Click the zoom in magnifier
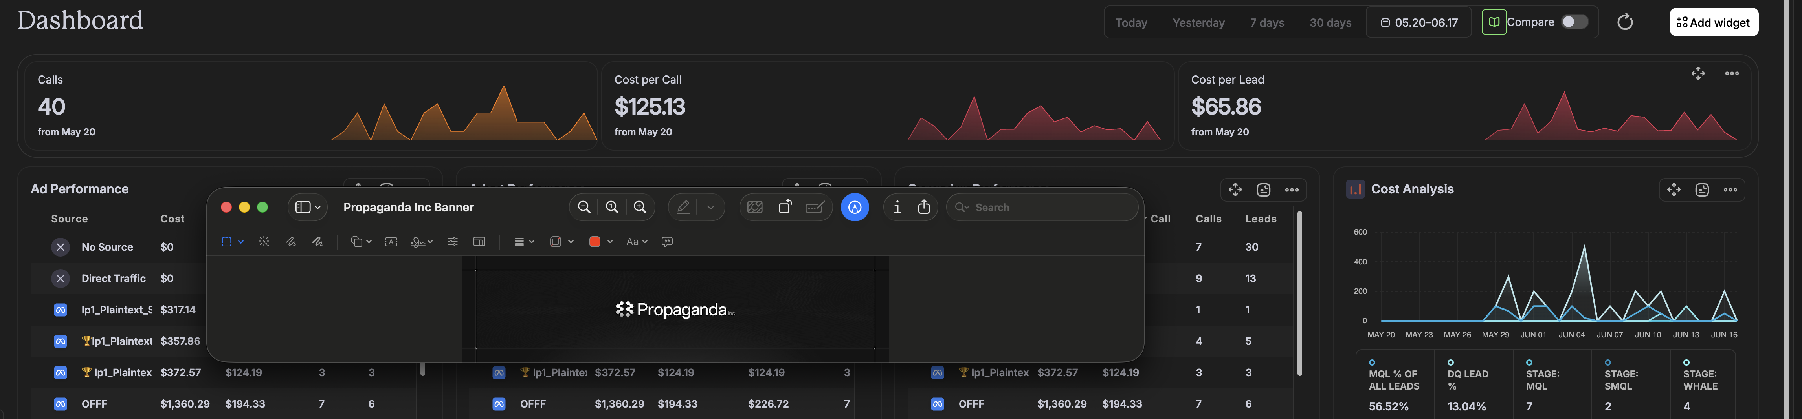The width and height of the screenshot is (1802, 419). 640,208
